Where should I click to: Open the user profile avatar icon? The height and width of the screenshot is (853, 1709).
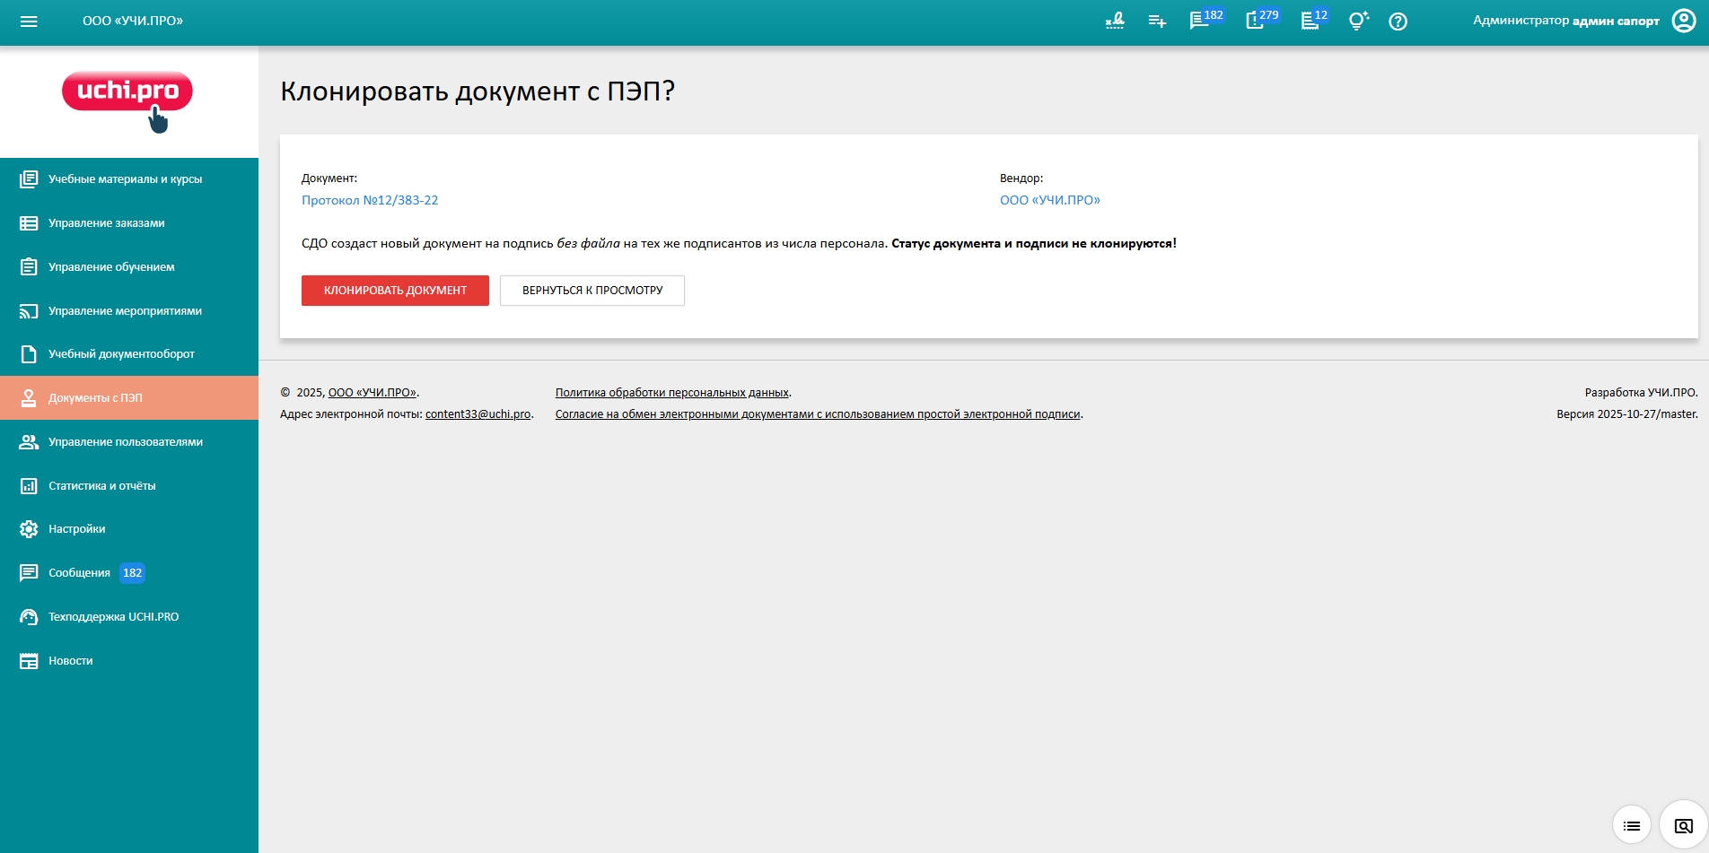(1683, 22)
